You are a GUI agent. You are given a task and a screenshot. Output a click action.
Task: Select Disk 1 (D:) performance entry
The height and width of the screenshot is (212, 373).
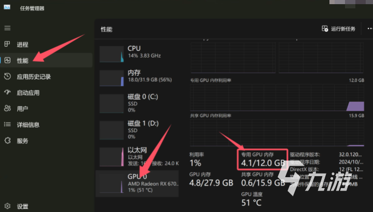point(137,130)
